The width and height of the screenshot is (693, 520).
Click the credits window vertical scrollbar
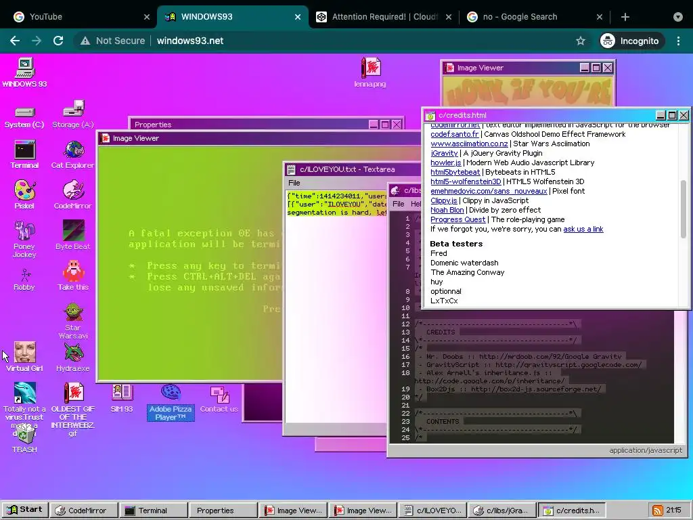pyautogui.click(x=684, y=209)
